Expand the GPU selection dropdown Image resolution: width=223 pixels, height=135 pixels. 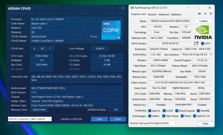pyautogui.click(x=153, y=123)
